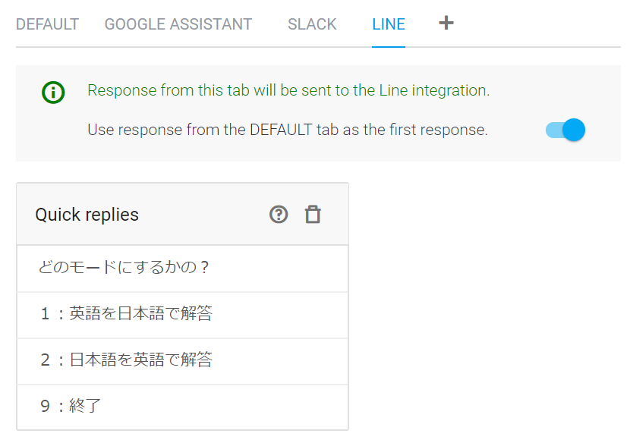Switch to the DEFAULT tab

(47, 24)
